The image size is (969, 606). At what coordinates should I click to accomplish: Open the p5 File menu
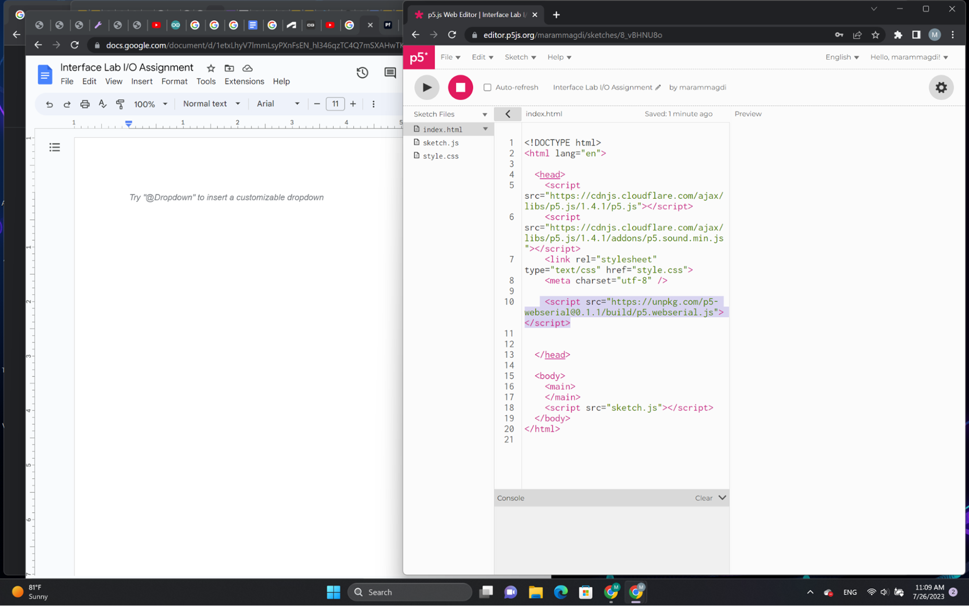[x=450, y=57]
